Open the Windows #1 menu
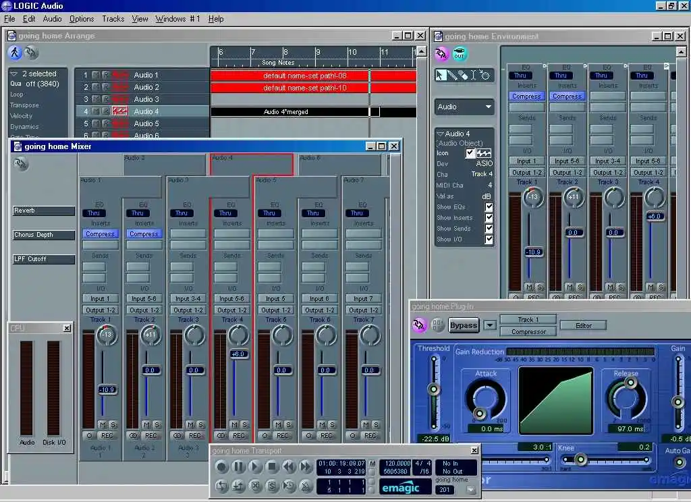 pos(177,19)
